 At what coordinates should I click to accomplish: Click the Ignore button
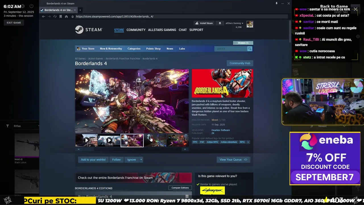[131, 159]
